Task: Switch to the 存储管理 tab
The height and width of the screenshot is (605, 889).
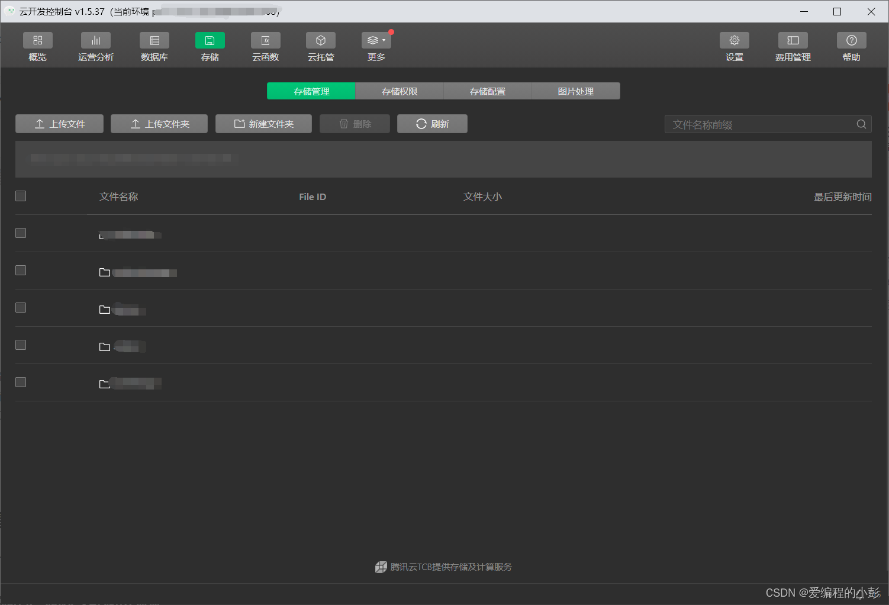Action: coord(311,91)
